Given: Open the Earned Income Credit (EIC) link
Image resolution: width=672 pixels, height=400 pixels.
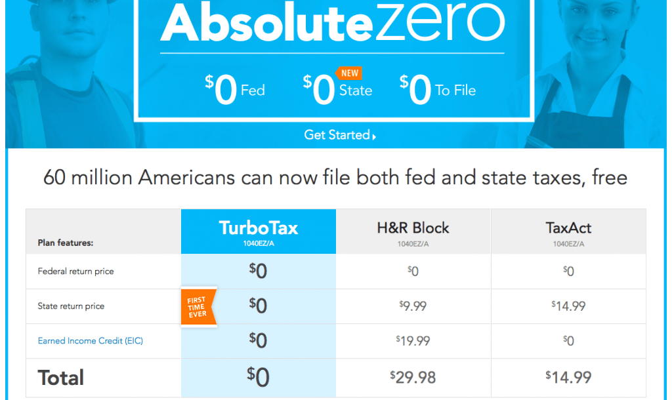Looking at the screenshot, I should point(91,341).
